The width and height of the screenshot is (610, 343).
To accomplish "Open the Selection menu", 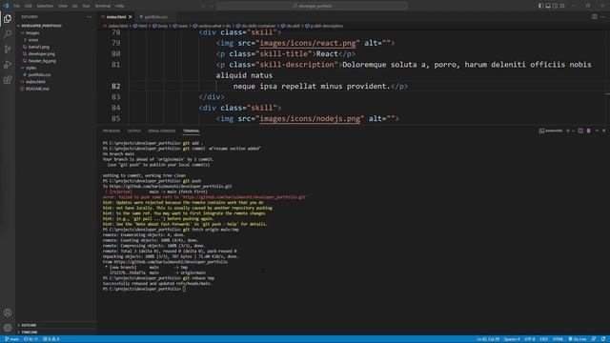I will click(x=45, y=6).
